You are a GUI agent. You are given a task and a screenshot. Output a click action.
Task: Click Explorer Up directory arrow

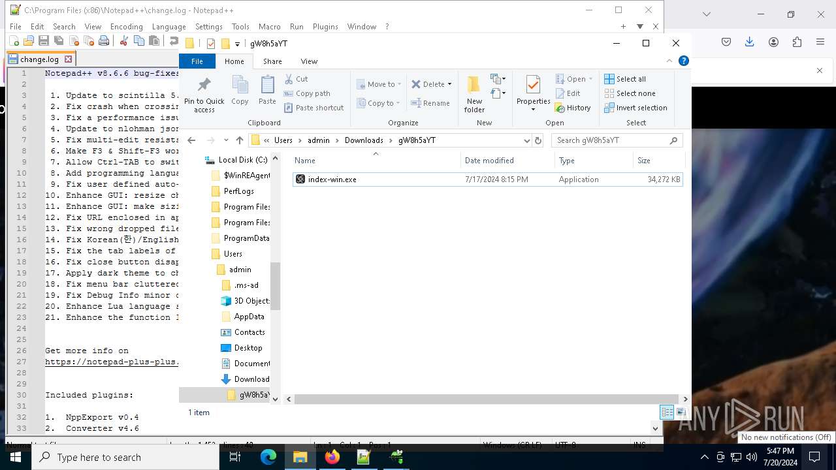coord(240,140)
